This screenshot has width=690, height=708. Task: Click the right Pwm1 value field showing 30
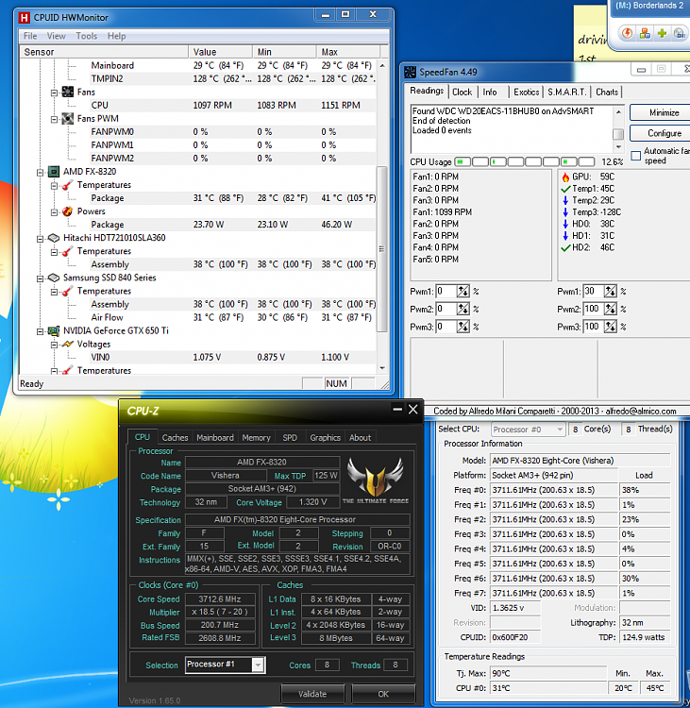tap(594, 292)
